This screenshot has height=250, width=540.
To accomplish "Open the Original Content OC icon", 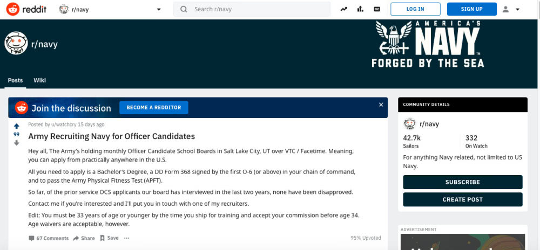I will pos(377,9).
